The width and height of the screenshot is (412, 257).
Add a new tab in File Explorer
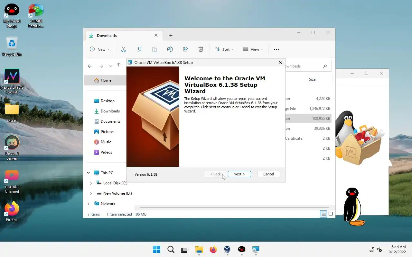(171, 35)
